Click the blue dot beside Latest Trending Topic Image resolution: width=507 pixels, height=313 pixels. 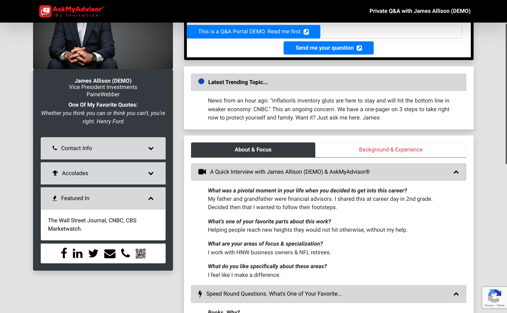click(201, 81)
